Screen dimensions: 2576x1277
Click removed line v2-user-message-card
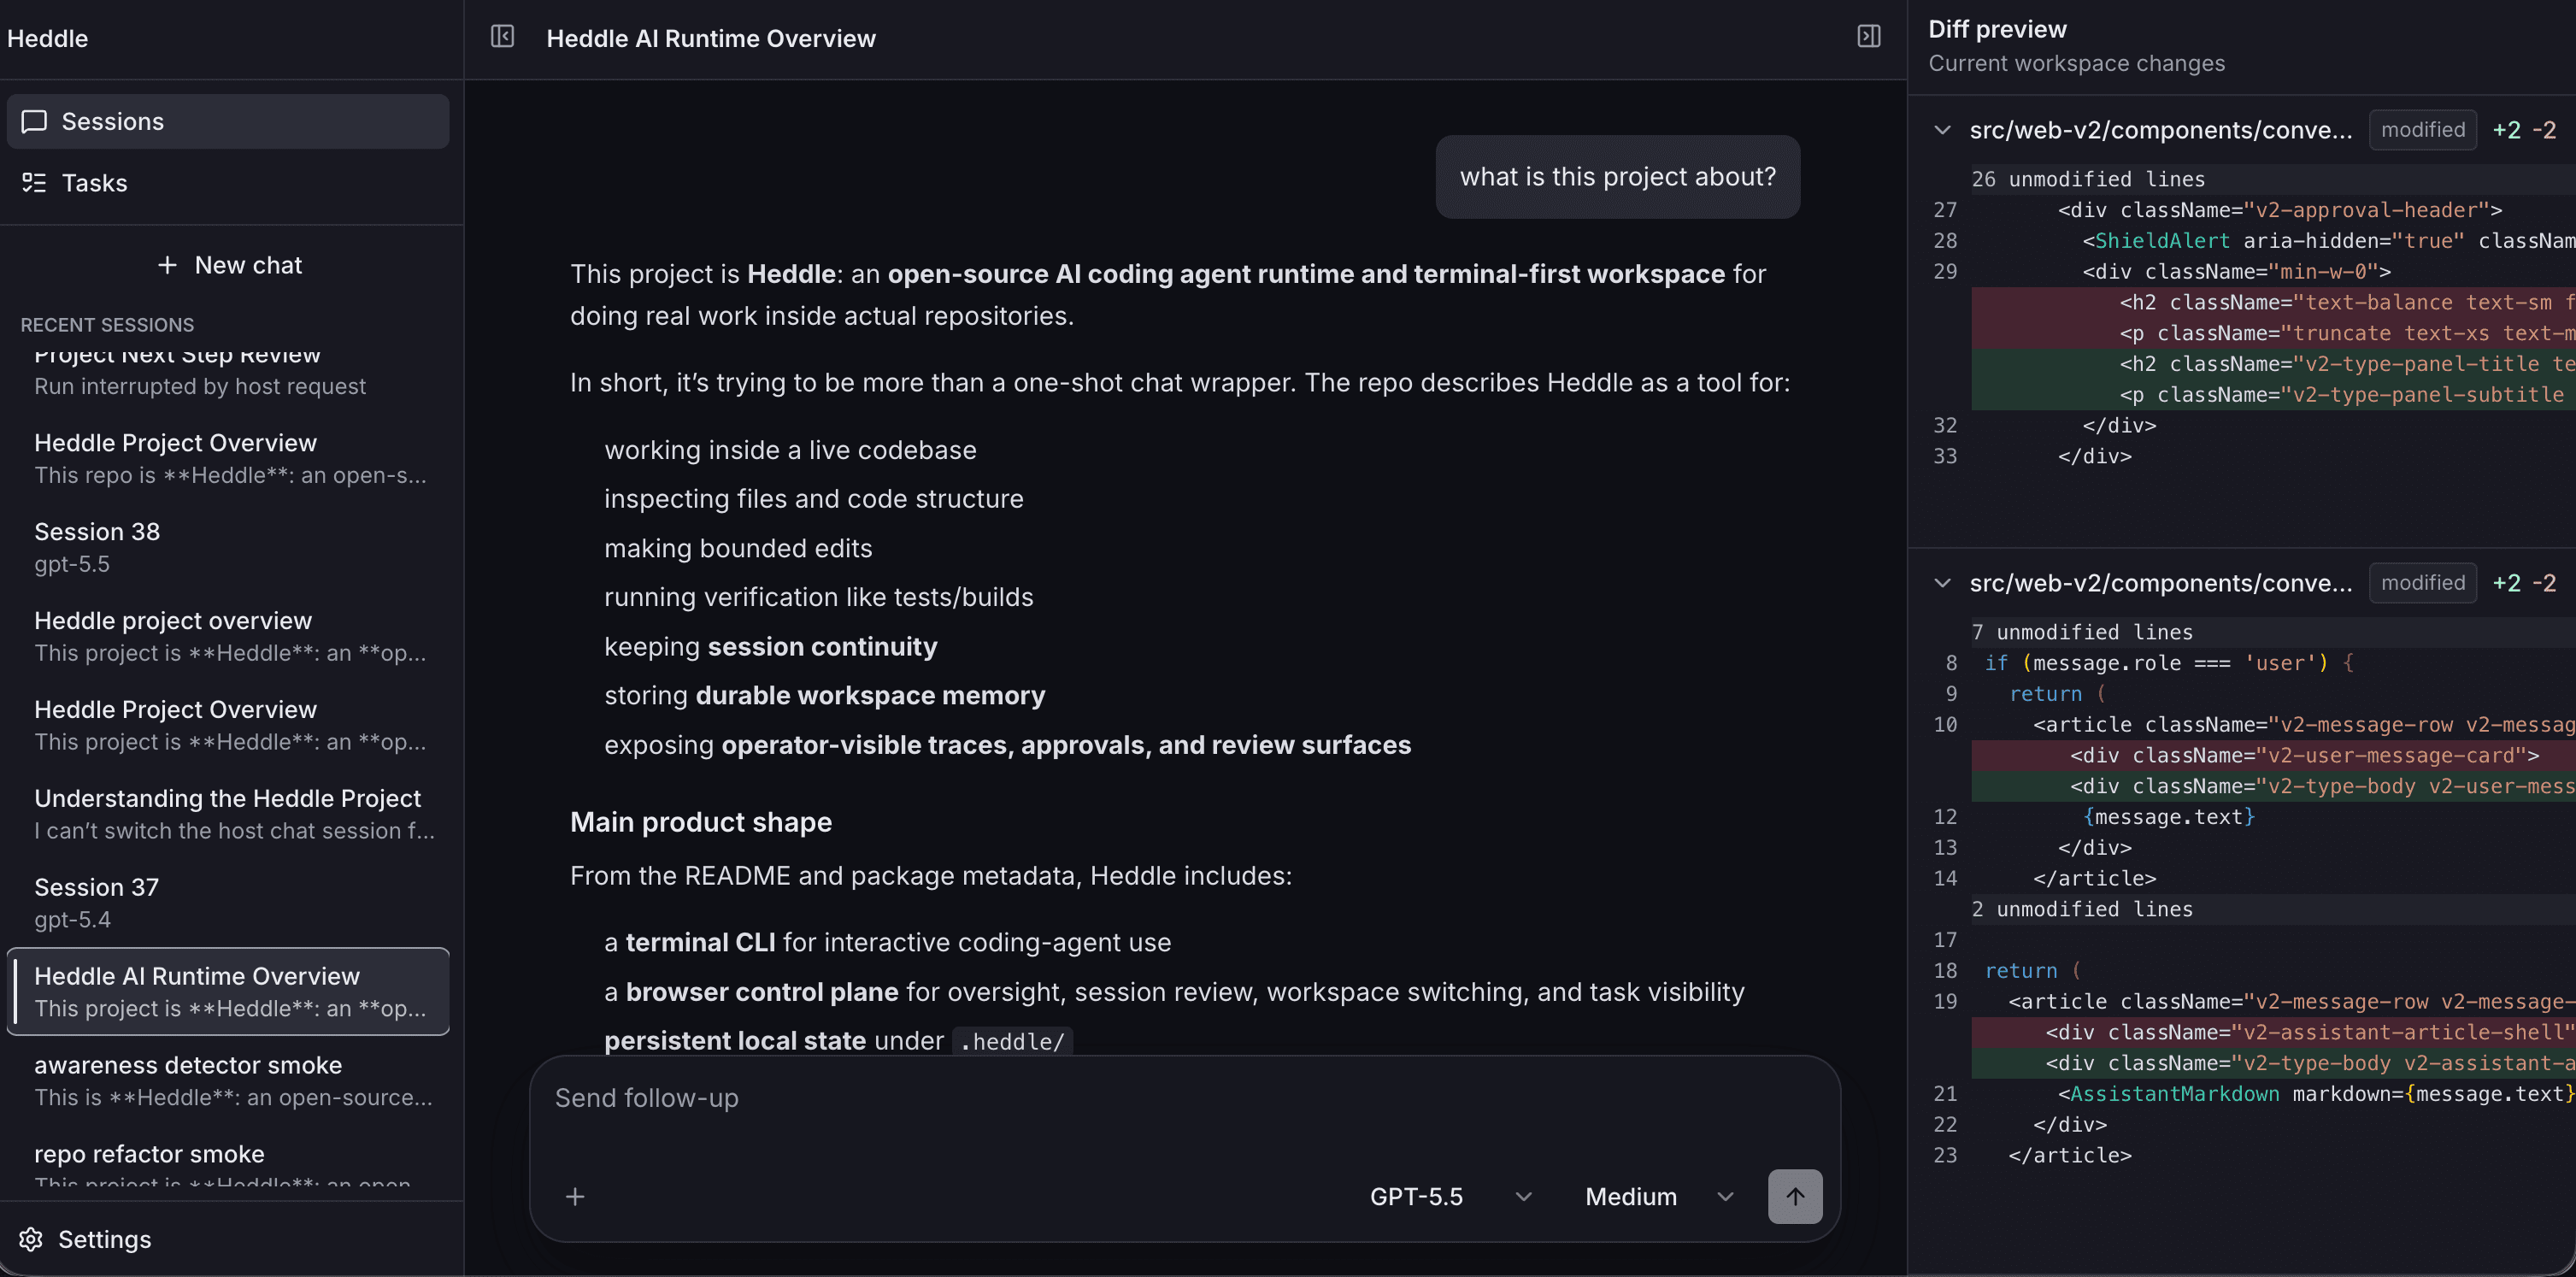[x=2272, y=755]
